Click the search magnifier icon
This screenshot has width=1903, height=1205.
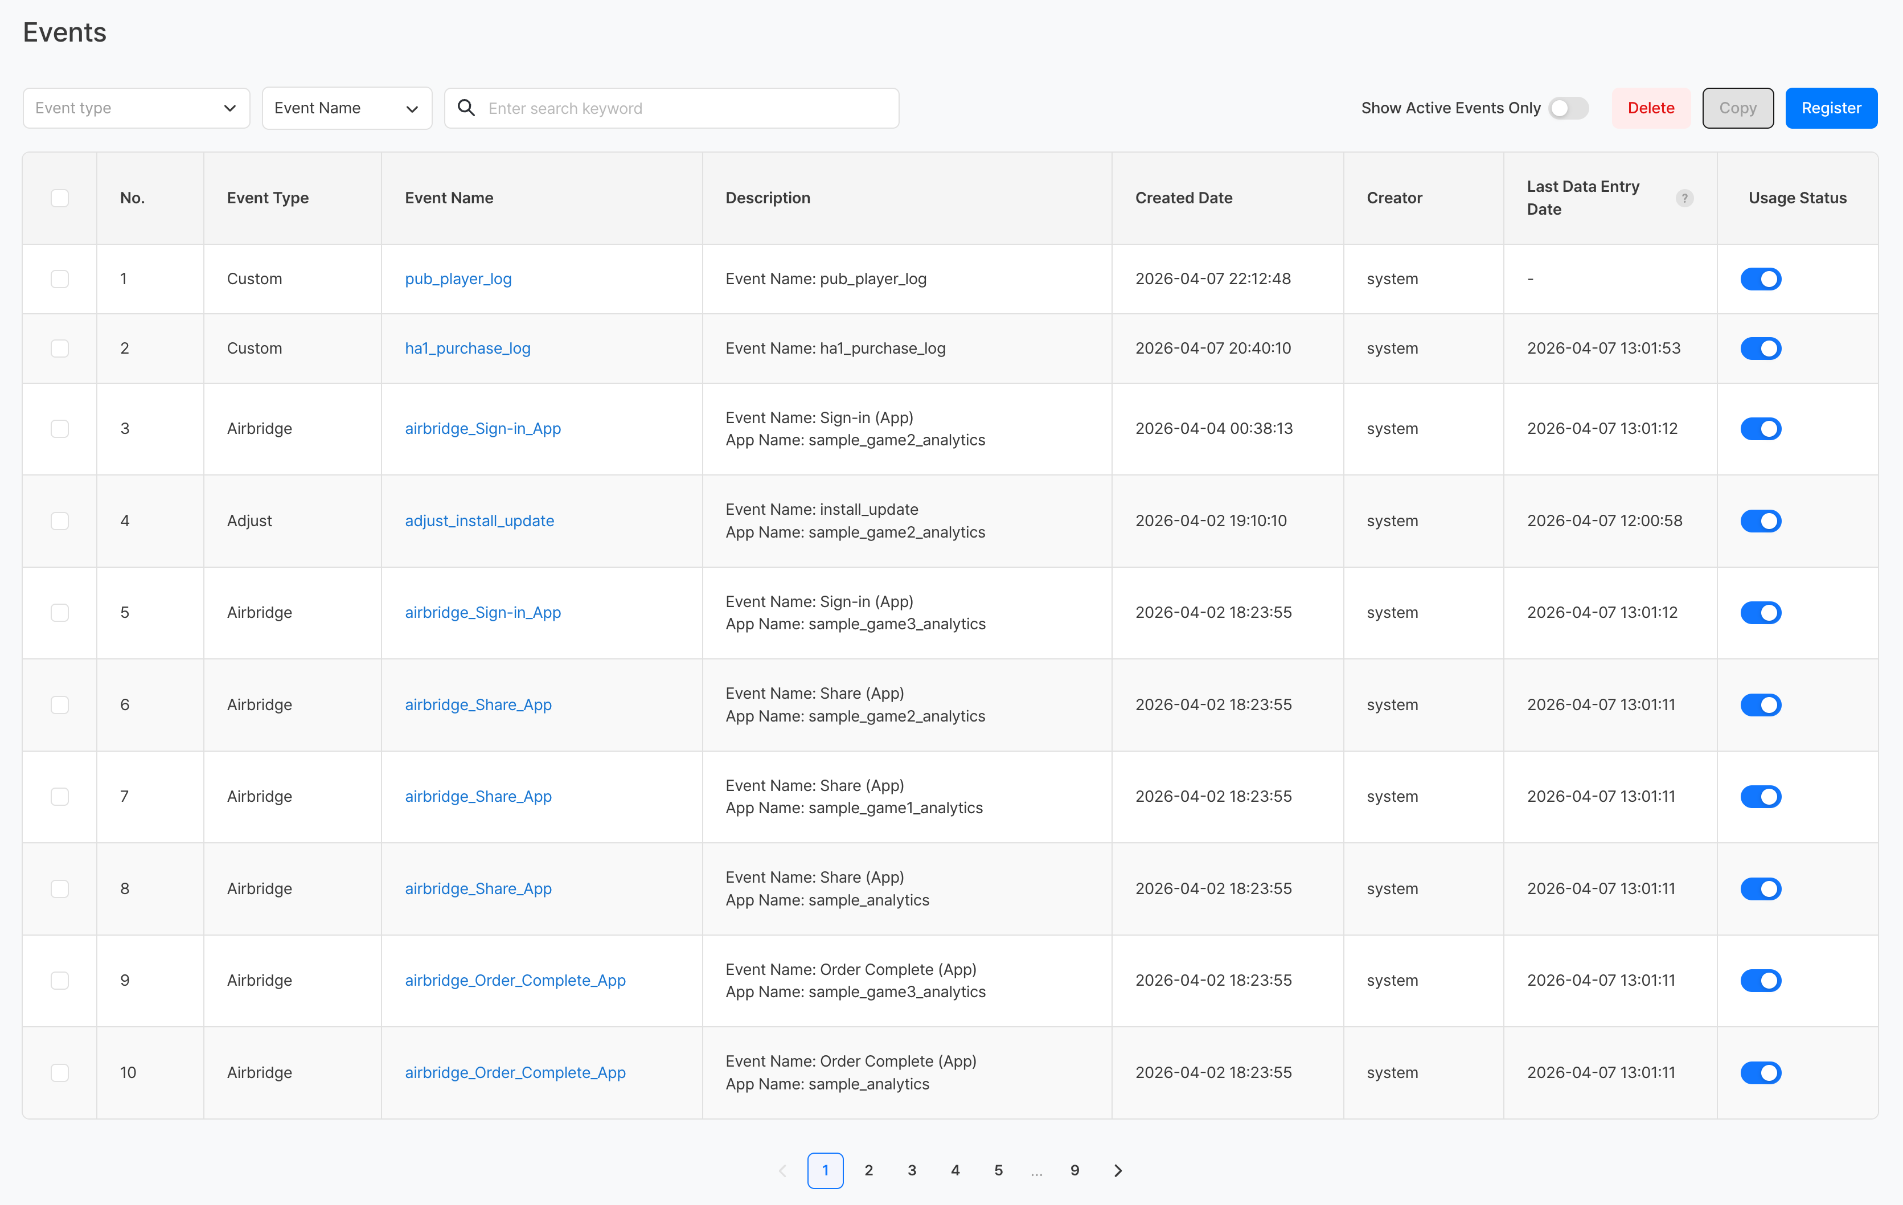(466, 108)
